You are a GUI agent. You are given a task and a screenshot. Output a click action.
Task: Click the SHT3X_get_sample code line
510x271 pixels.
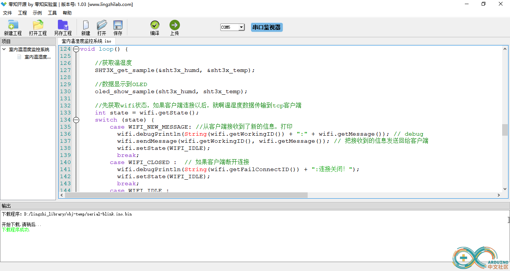(x=175, y=70)
